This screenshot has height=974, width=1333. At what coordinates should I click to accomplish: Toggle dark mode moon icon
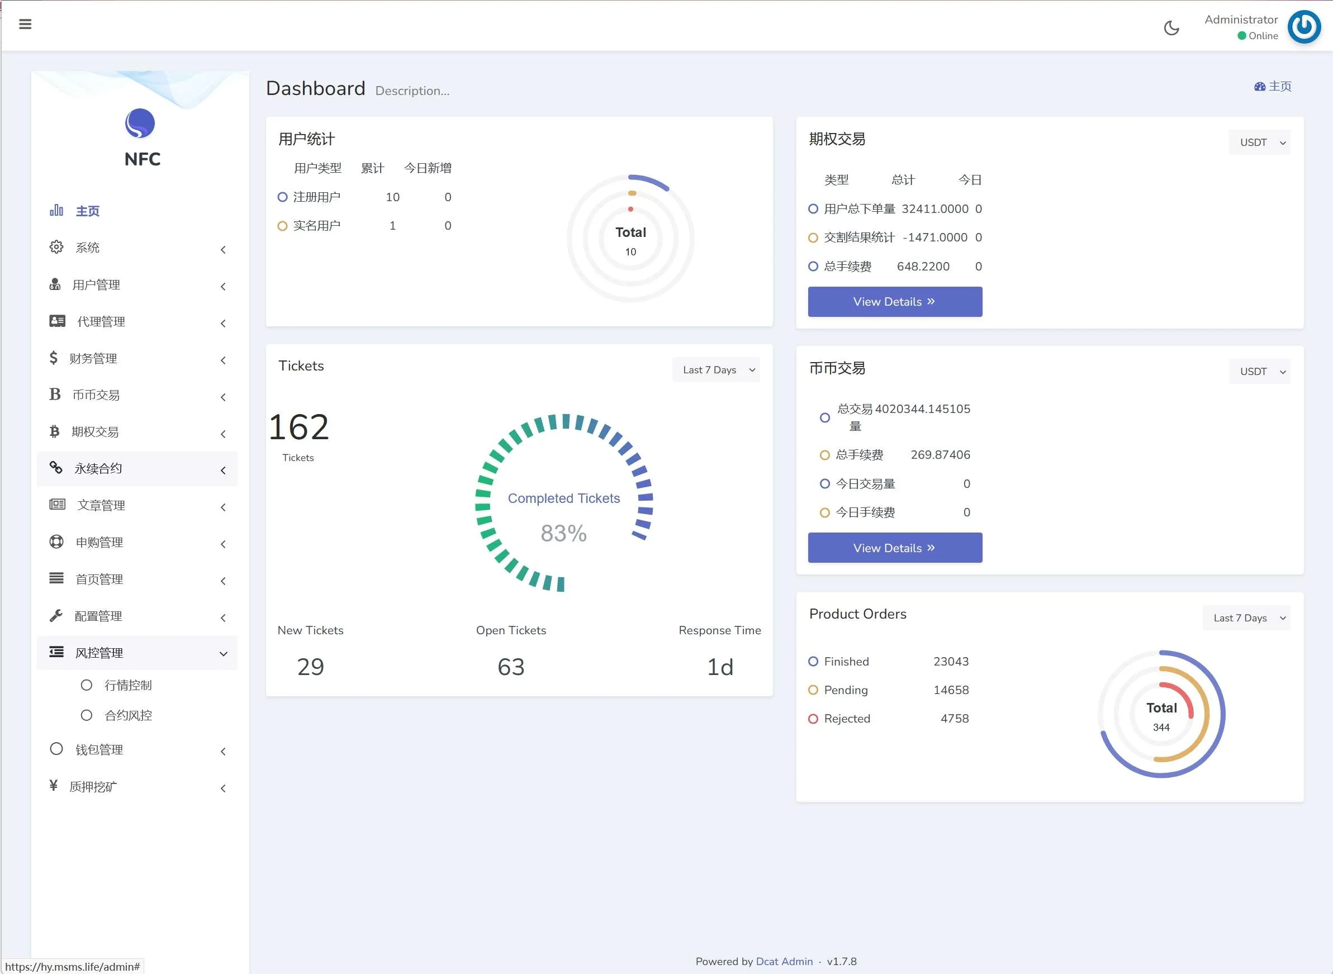point(1171,28)
